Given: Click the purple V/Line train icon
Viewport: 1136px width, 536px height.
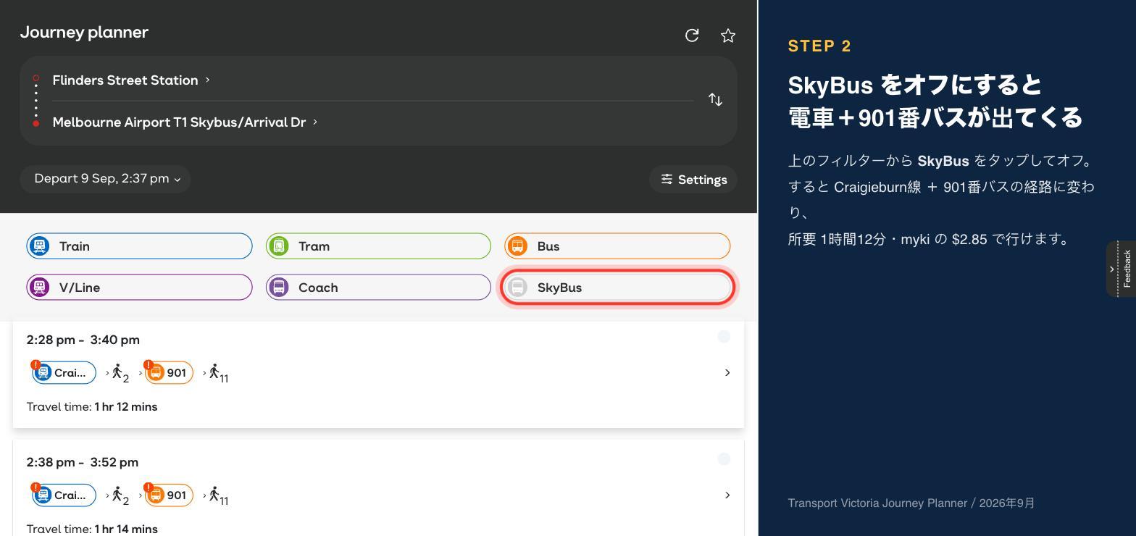Looking at the screenshot, I should pyautogui.click(x=40, y=288).
